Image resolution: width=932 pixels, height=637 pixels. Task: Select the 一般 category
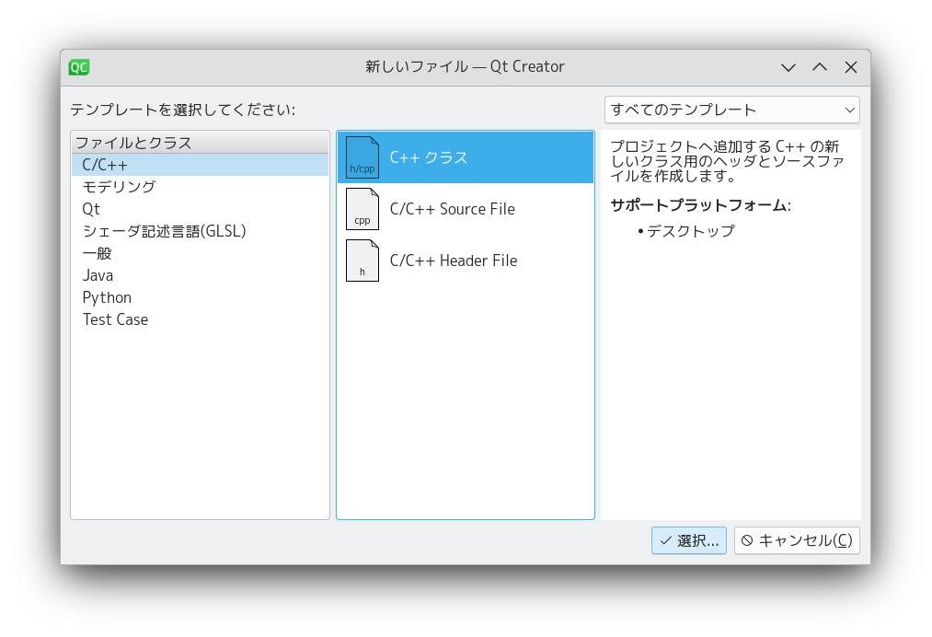pyautogui.click(x=200, y=253)
